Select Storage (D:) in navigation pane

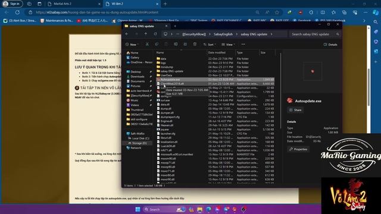(x=139, y=143)
